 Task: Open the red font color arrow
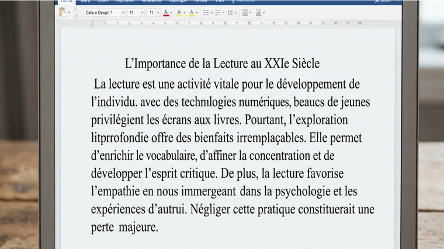[x=171, y=13]
